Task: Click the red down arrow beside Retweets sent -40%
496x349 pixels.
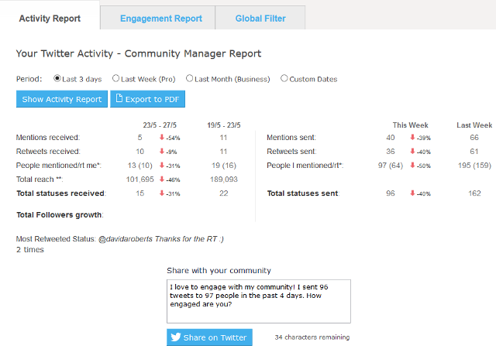Action: (412, 152)
